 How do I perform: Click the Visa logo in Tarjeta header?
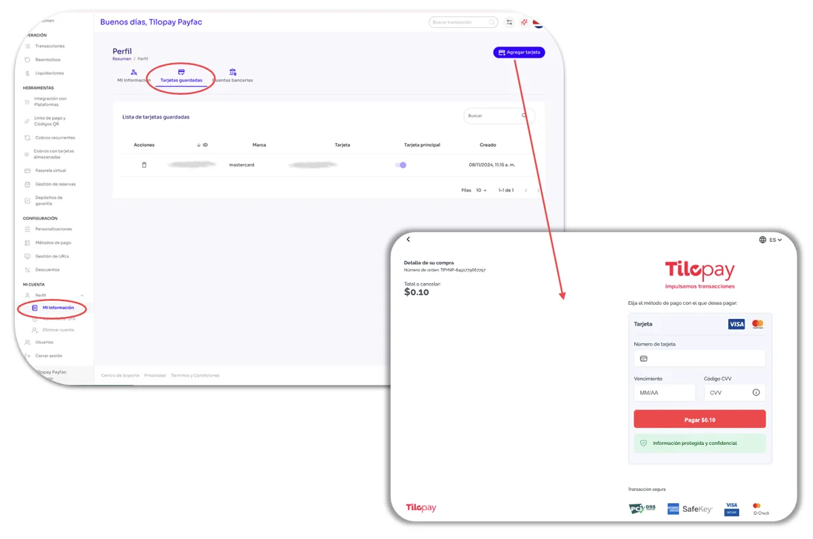736,324
